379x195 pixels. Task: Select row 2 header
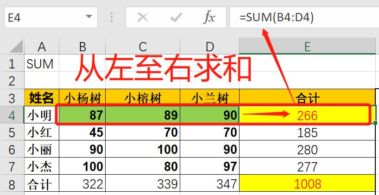[x=12, y=80]
